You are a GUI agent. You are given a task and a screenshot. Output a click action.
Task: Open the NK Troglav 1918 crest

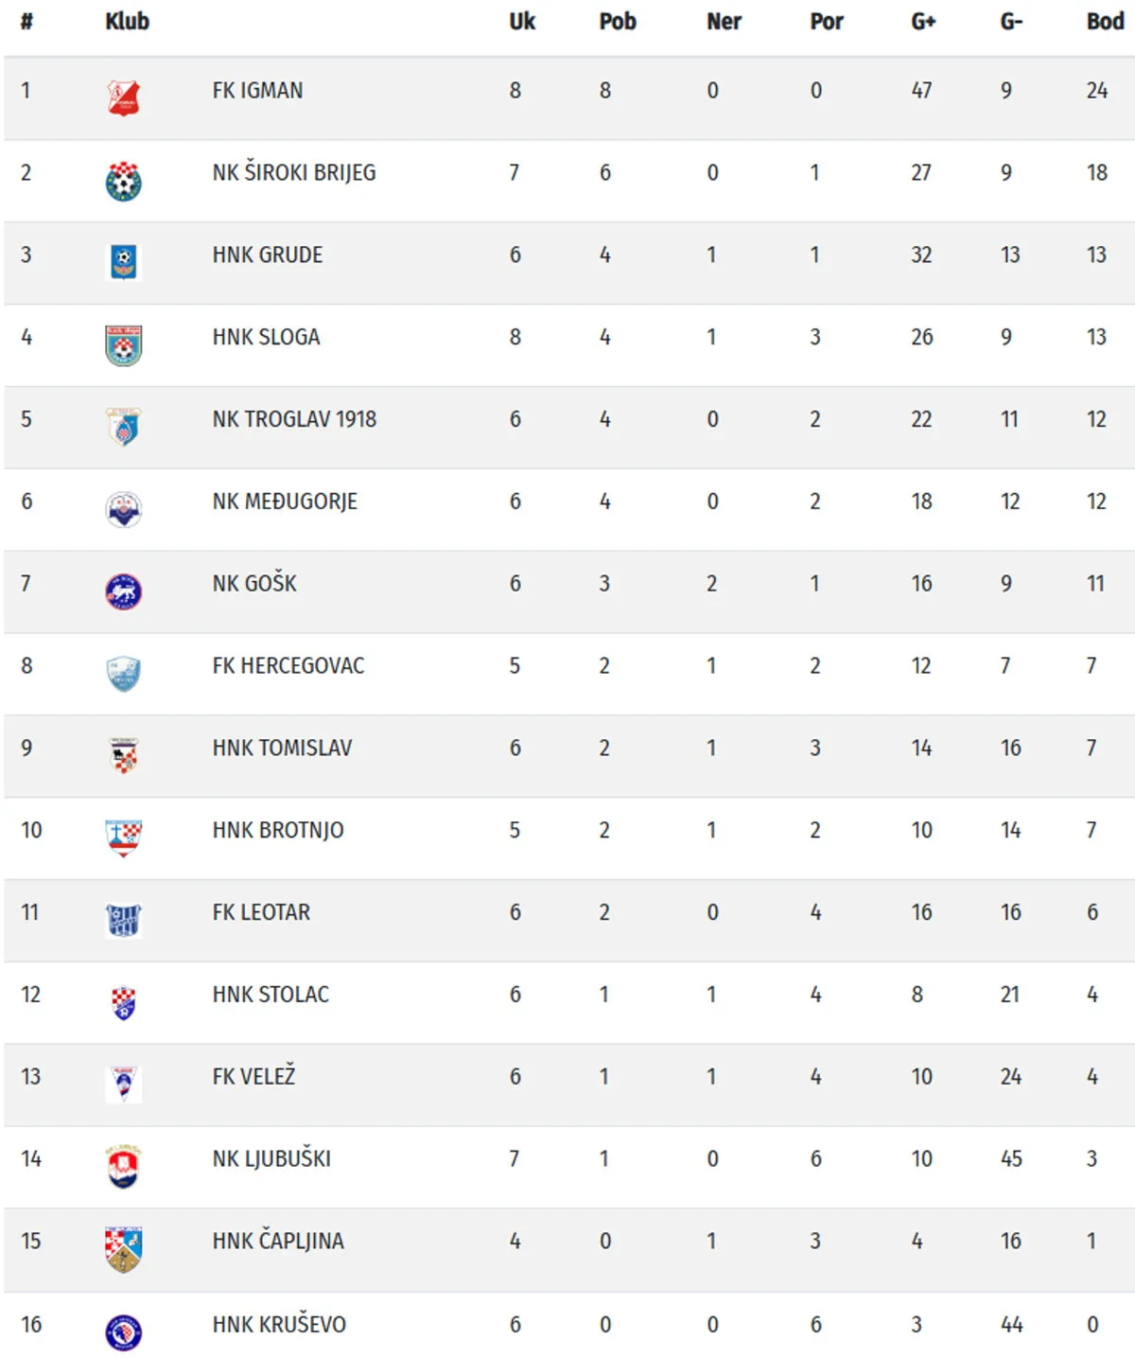click(x=124, y=427)
